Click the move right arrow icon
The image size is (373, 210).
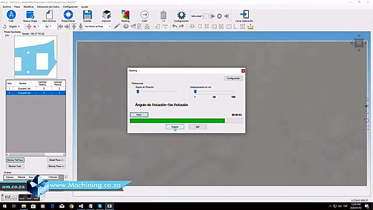click(67, 26)
